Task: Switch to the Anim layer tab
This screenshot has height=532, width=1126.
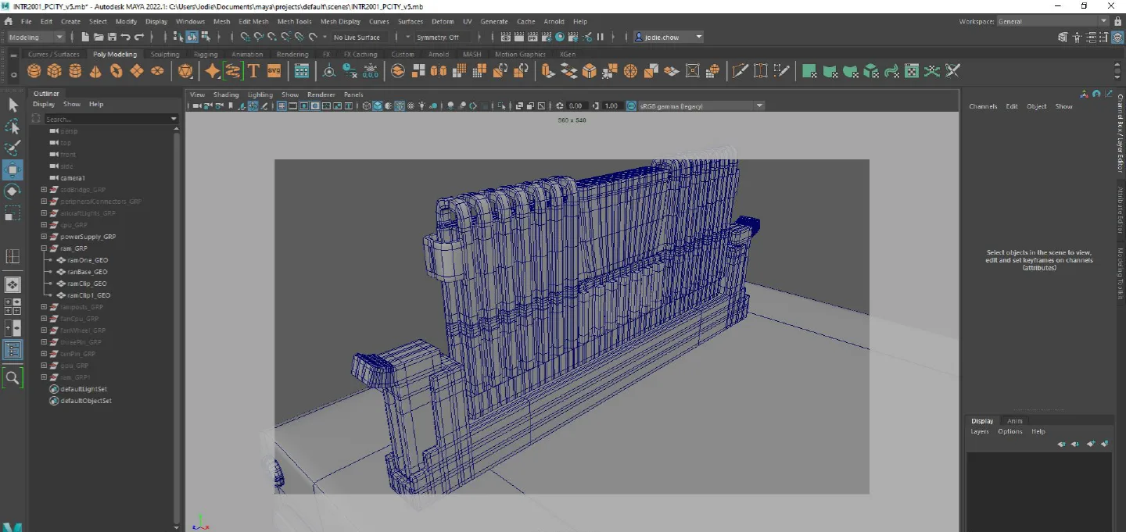Action: click(1015, 421)
